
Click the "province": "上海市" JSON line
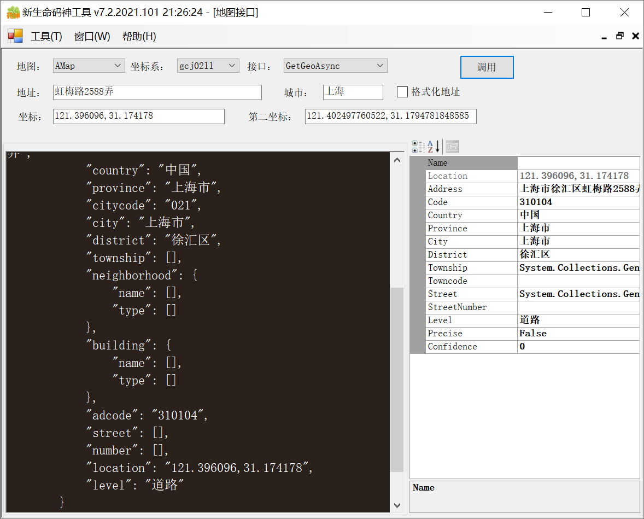point(153,188)
